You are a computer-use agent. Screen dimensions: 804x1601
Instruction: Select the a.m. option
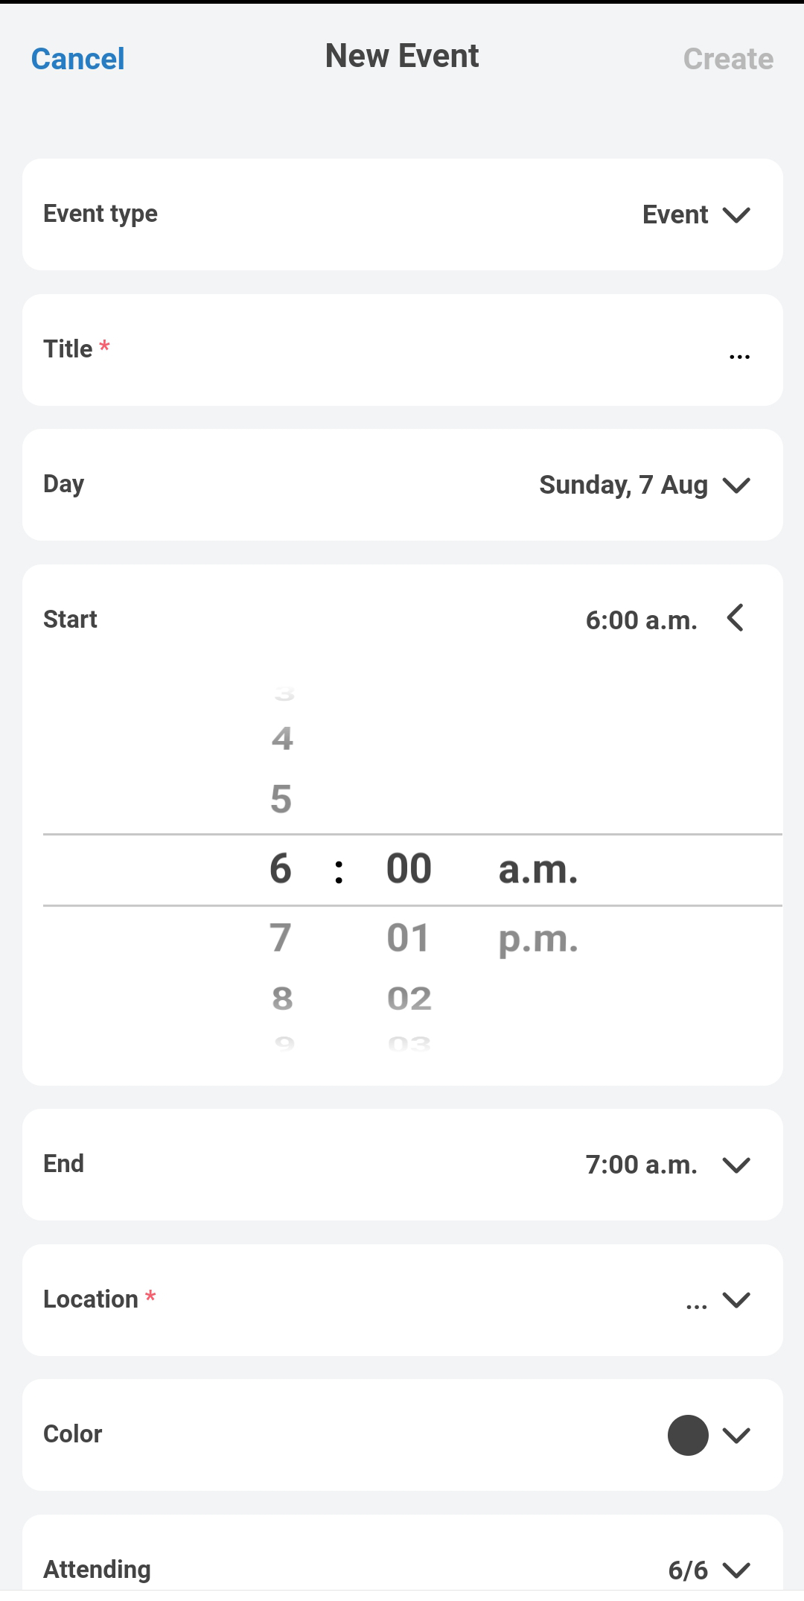(x=537, y=869)
